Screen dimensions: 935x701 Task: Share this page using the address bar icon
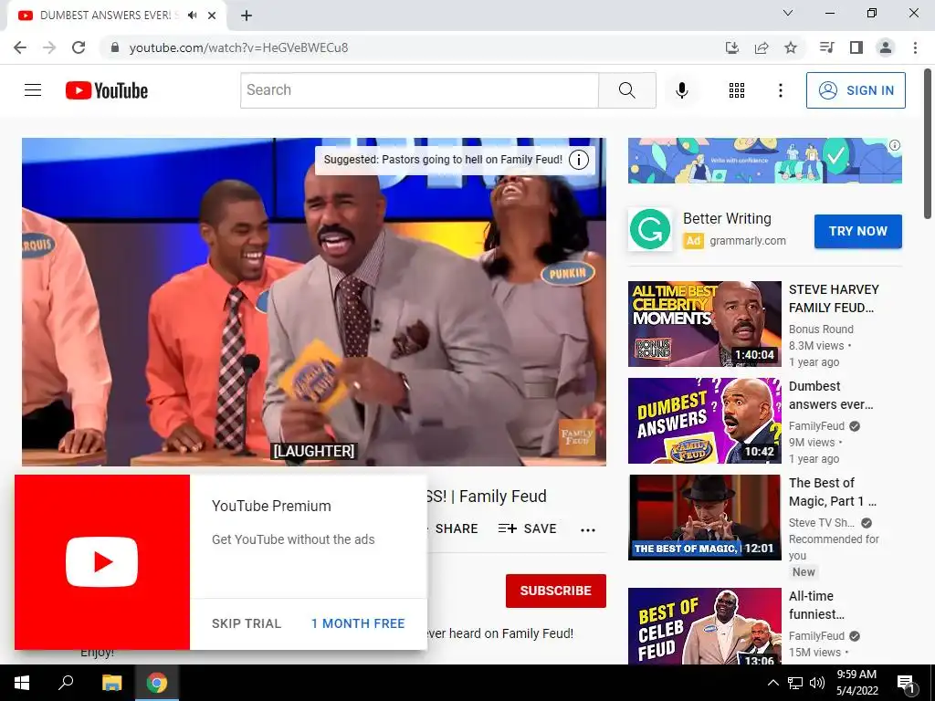click(x=762, y=47)
